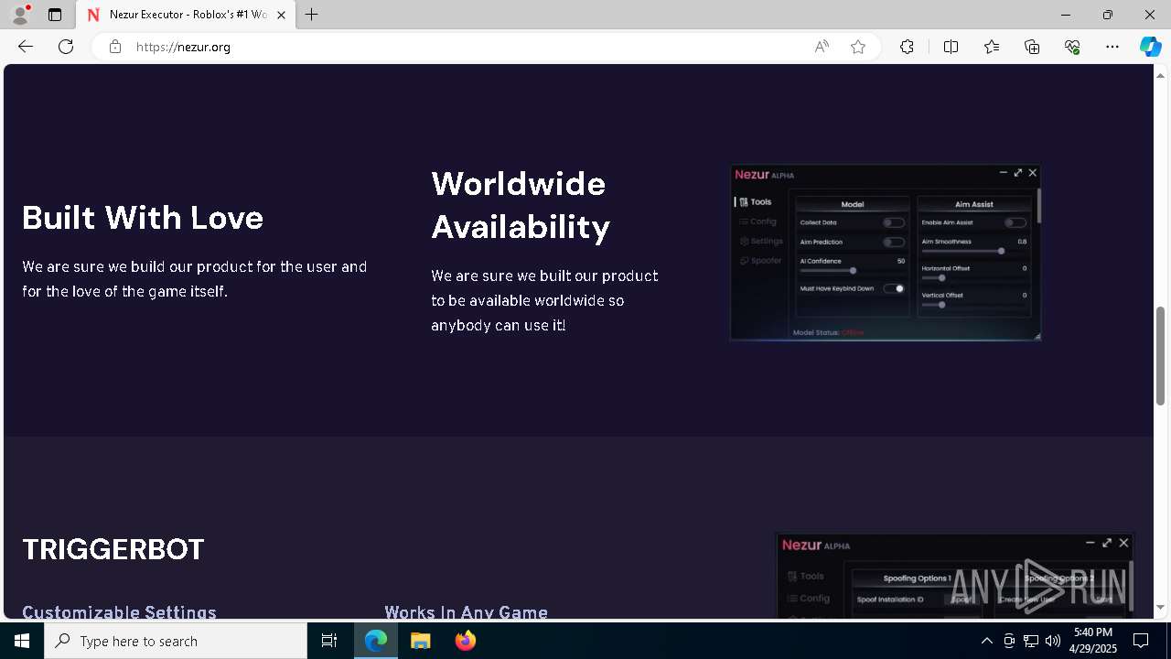1171x659 pixels.
Task: Click the AI Confidence slider
Action: (x=853, y=271)
